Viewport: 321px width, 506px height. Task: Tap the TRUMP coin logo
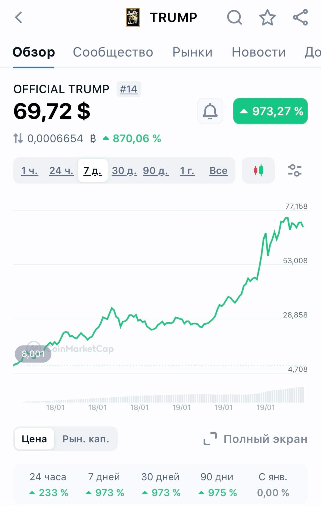[x=133, y=17]
